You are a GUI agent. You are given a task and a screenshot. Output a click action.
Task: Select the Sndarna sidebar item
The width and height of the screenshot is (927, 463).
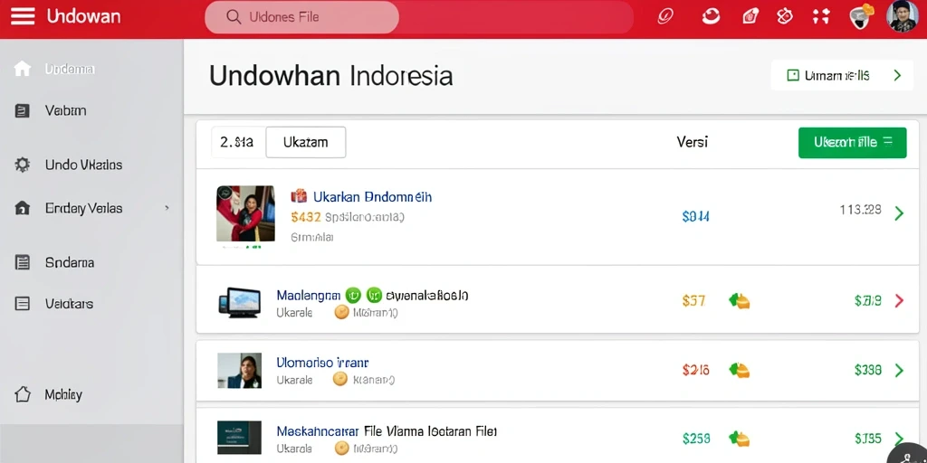69,263
